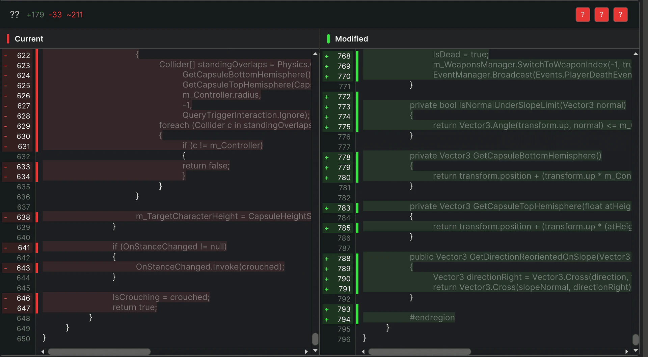Grab the vertical scrollbar thumb in Current panel
This screenshot has width=648, height=357.
coord(315,339)
